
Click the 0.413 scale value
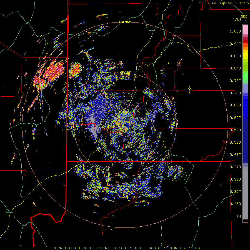(235, 167)
